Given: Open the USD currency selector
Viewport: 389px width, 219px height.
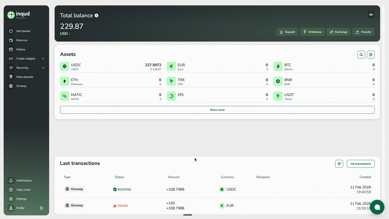Looking at the screenshot, I should (65, 33).
